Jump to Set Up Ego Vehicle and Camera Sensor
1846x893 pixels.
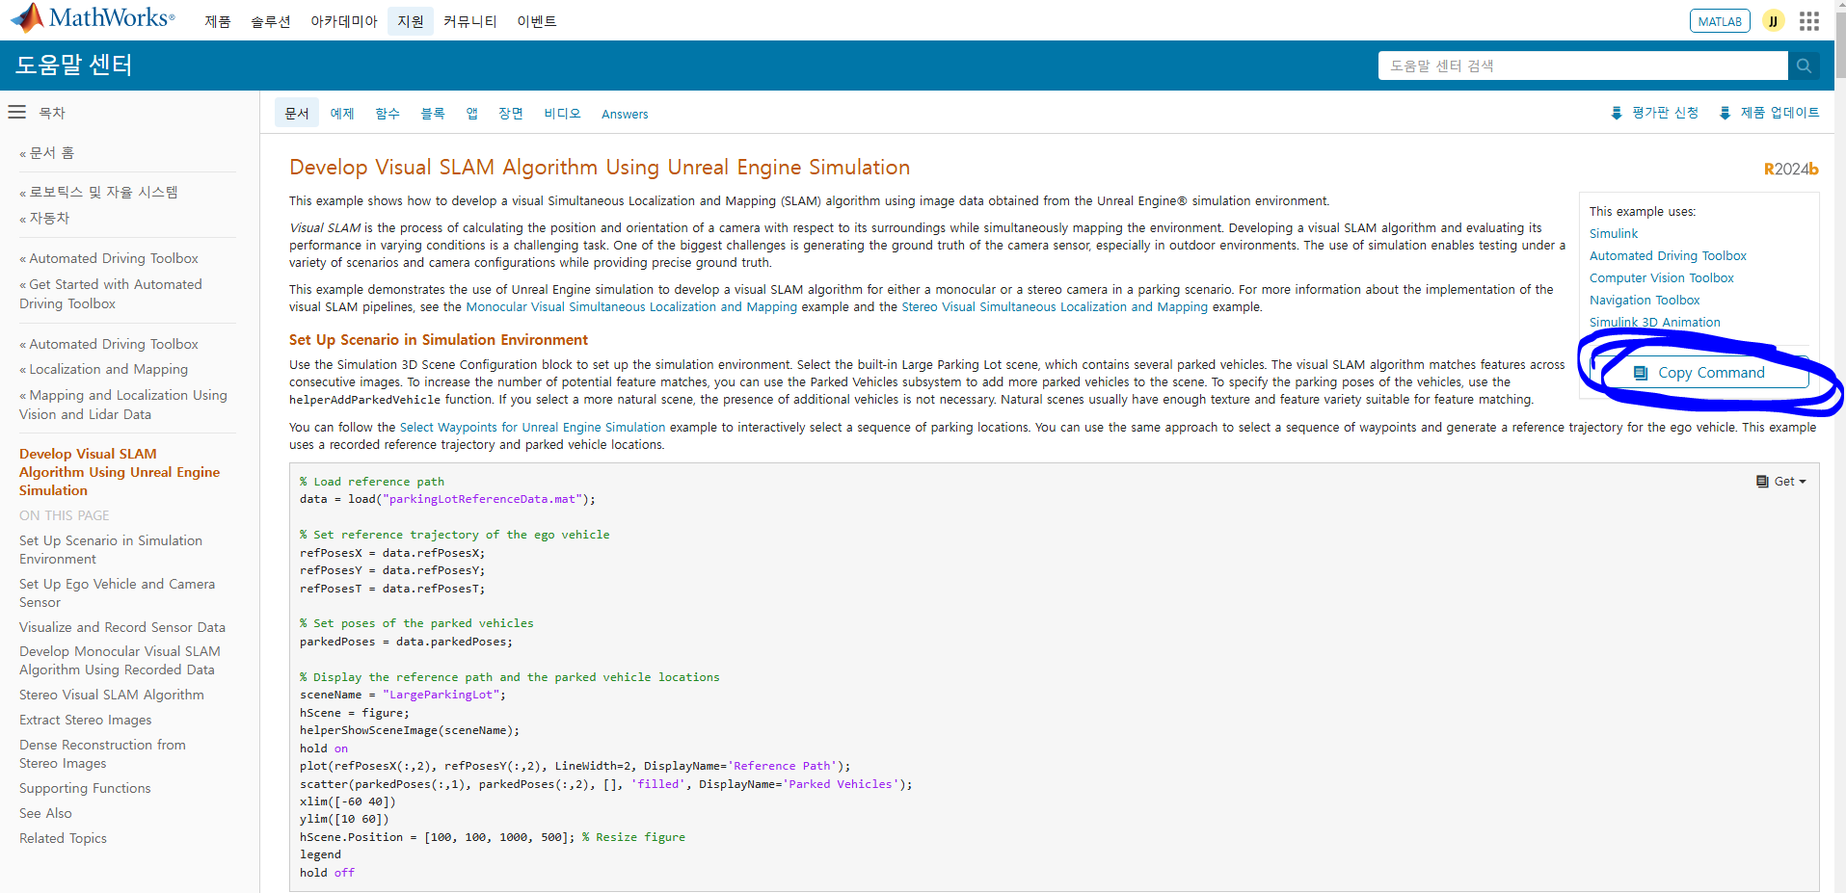point(117,593)
